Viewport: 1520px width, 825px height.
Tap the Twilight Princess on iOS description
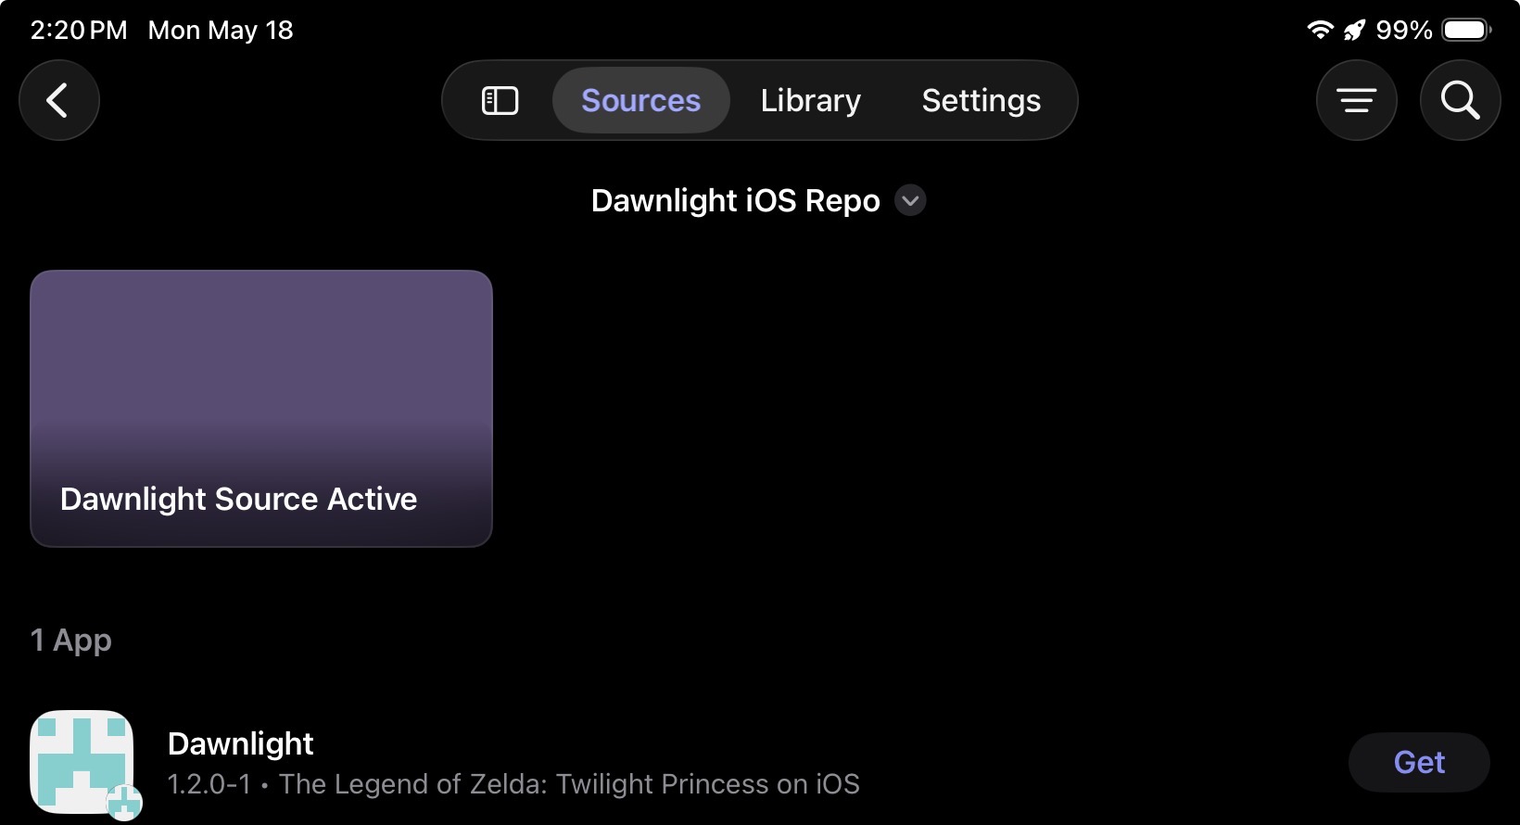[x=569, y=784]
